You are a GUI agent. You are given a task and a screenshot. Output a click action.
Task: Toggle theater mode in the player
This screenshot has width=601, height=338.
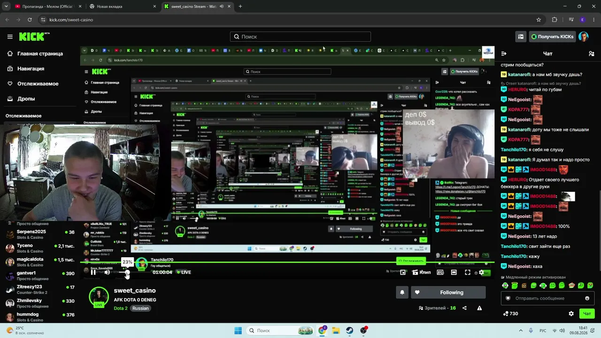[454, 272]
